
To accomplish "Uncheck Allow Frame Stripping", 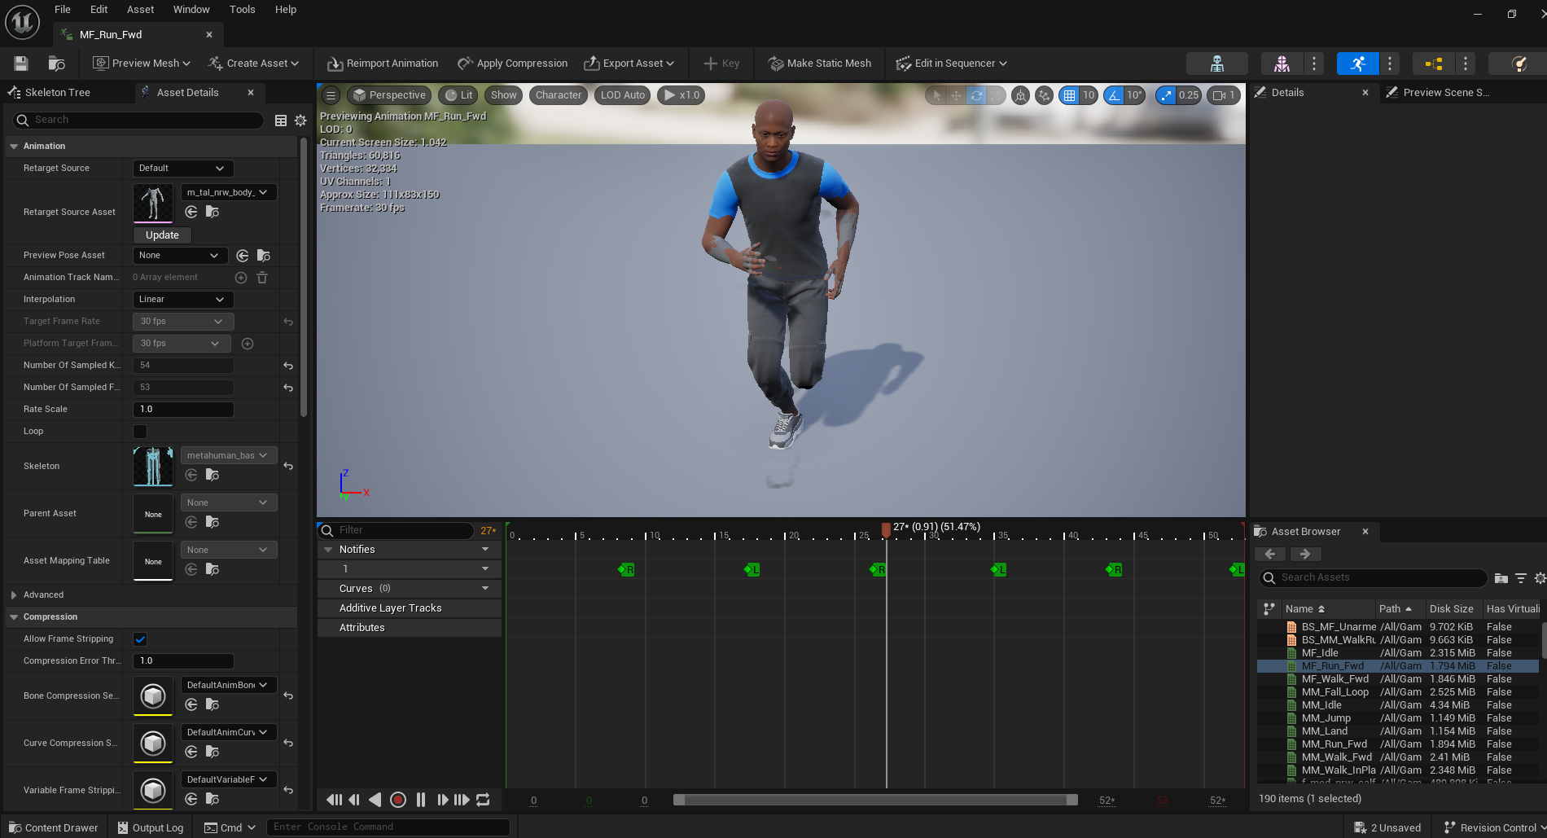I will coord(140,639).
